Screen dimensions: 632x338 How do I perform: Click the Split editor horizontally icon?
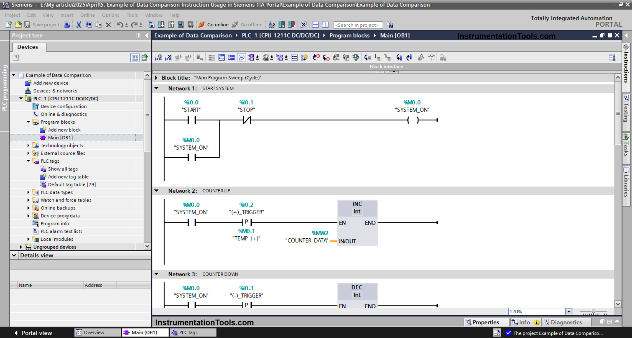(315, 25)
